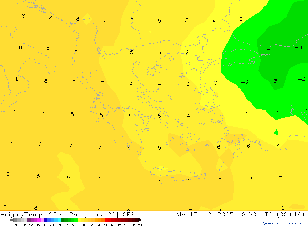
Task: Click the '54' legend scale label
Action: pos(140,225)
